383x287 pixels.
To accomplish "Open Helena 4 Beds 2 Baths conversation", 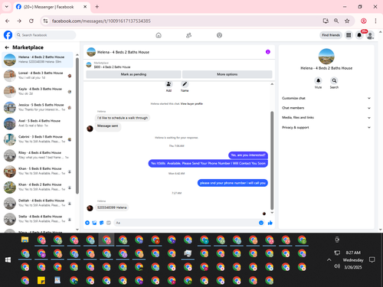I will click(x=38, y=60).
